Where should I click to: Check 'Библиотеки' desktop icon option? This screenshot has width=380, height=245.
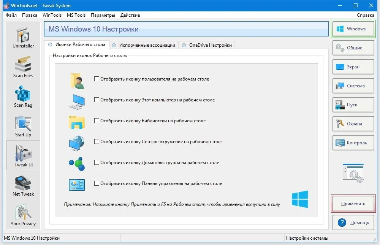pos(97,120)
